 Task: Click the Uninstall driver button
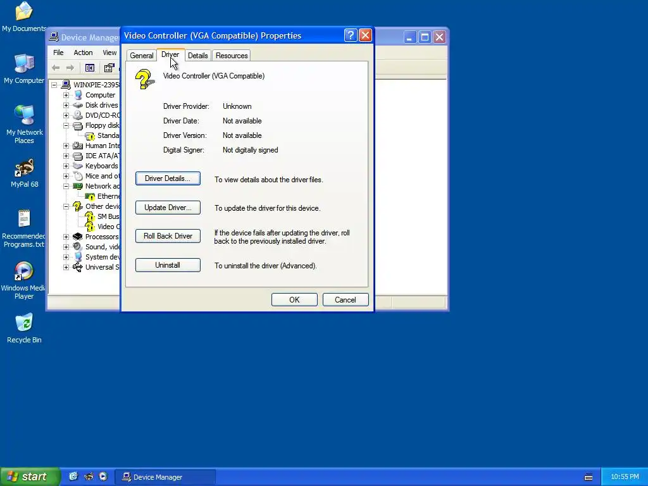click(x=168, y=265)
